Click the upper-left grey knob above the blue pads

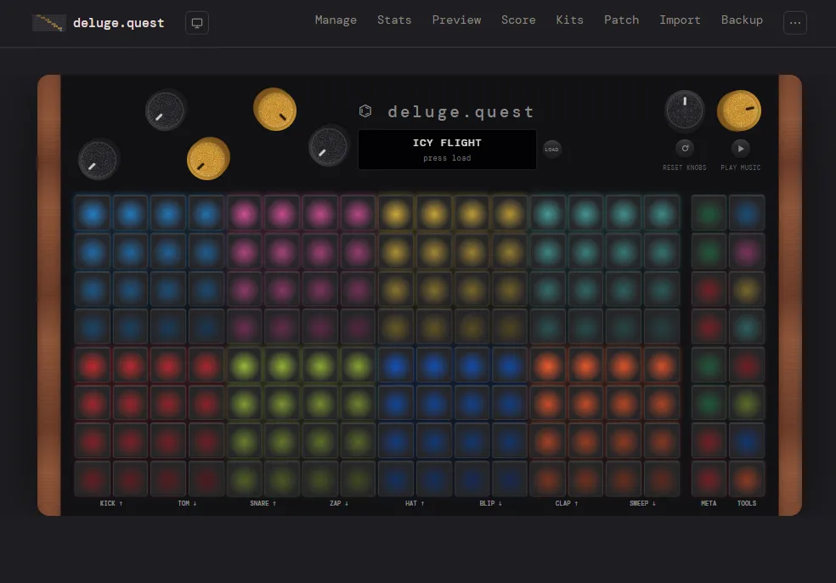(x=166, y=111)
